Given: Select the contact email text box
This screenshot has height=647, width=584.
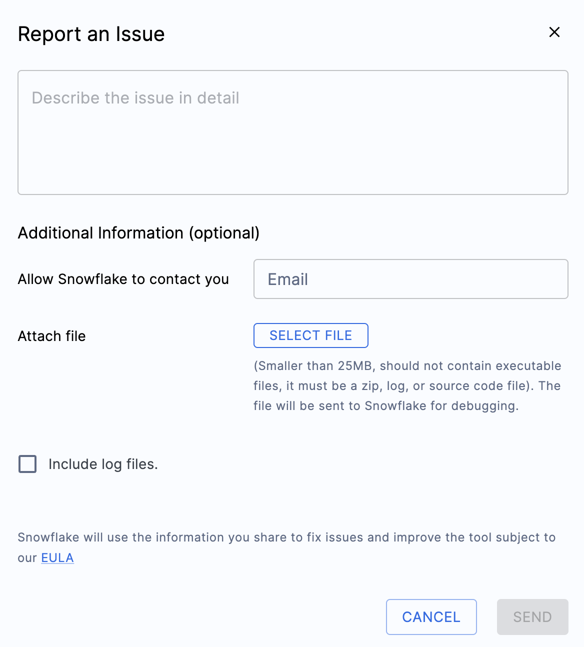Looking at the screenshot, I should [410, 279].
